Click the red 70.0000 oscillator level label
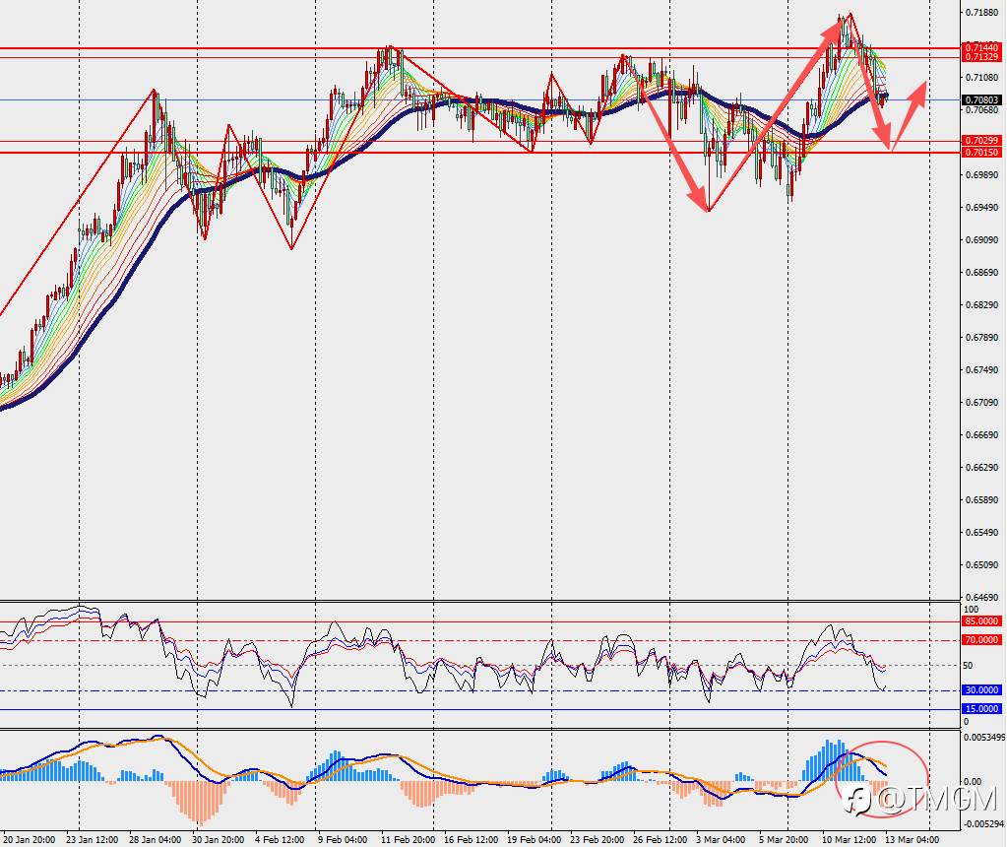This screenshot has height=847, width=1007. 982,640
